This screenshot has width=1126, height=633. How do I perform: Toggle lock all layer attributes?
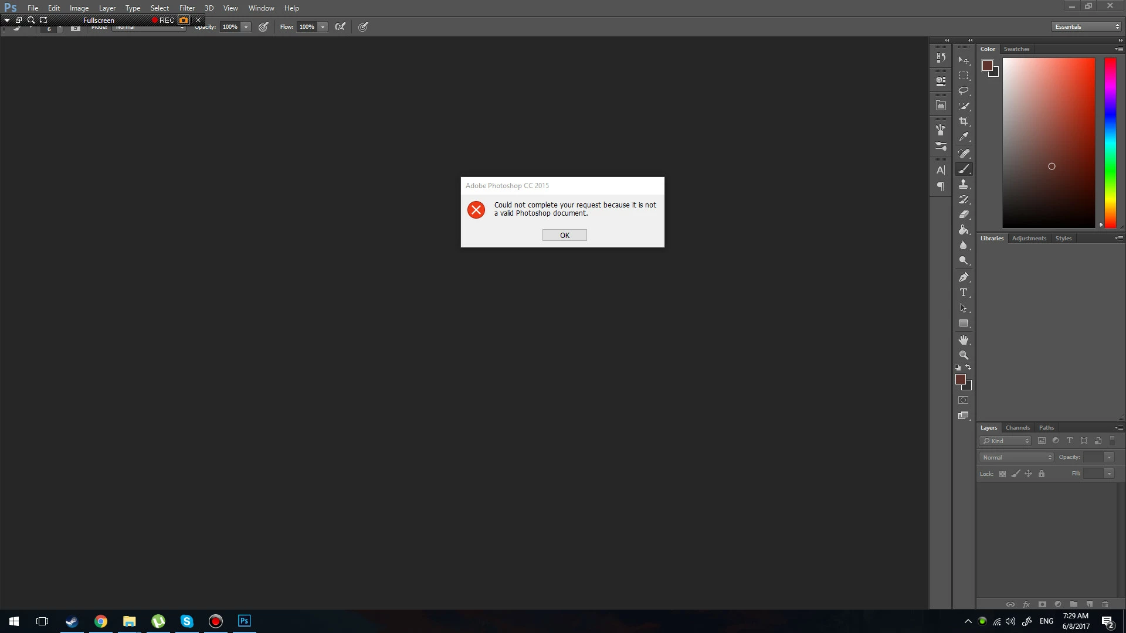[1042, 474]
